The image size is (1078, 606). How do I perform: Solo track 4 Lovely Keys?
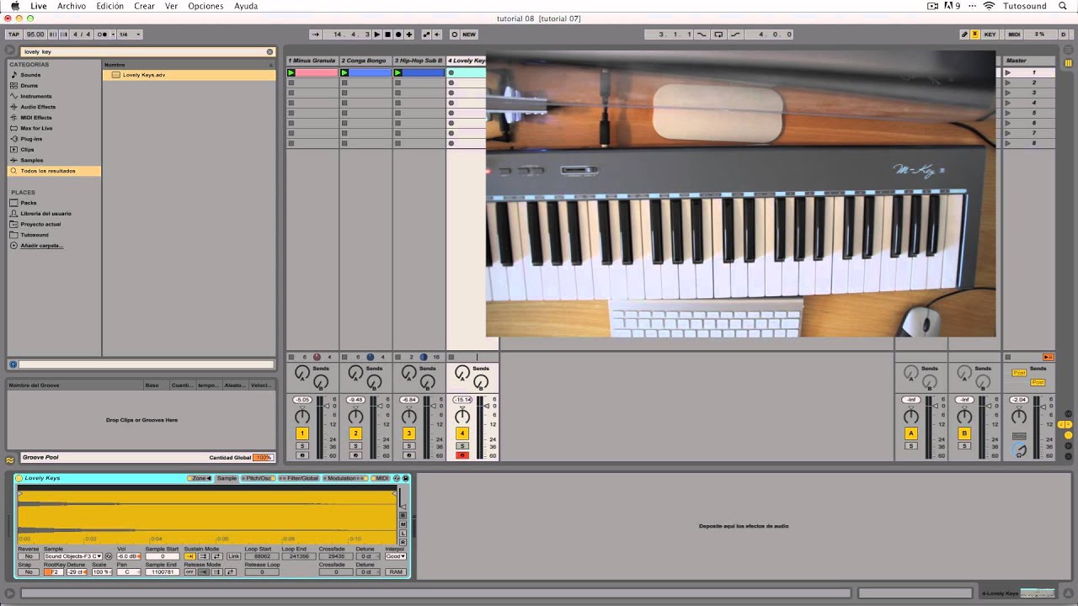click(462, 445)
